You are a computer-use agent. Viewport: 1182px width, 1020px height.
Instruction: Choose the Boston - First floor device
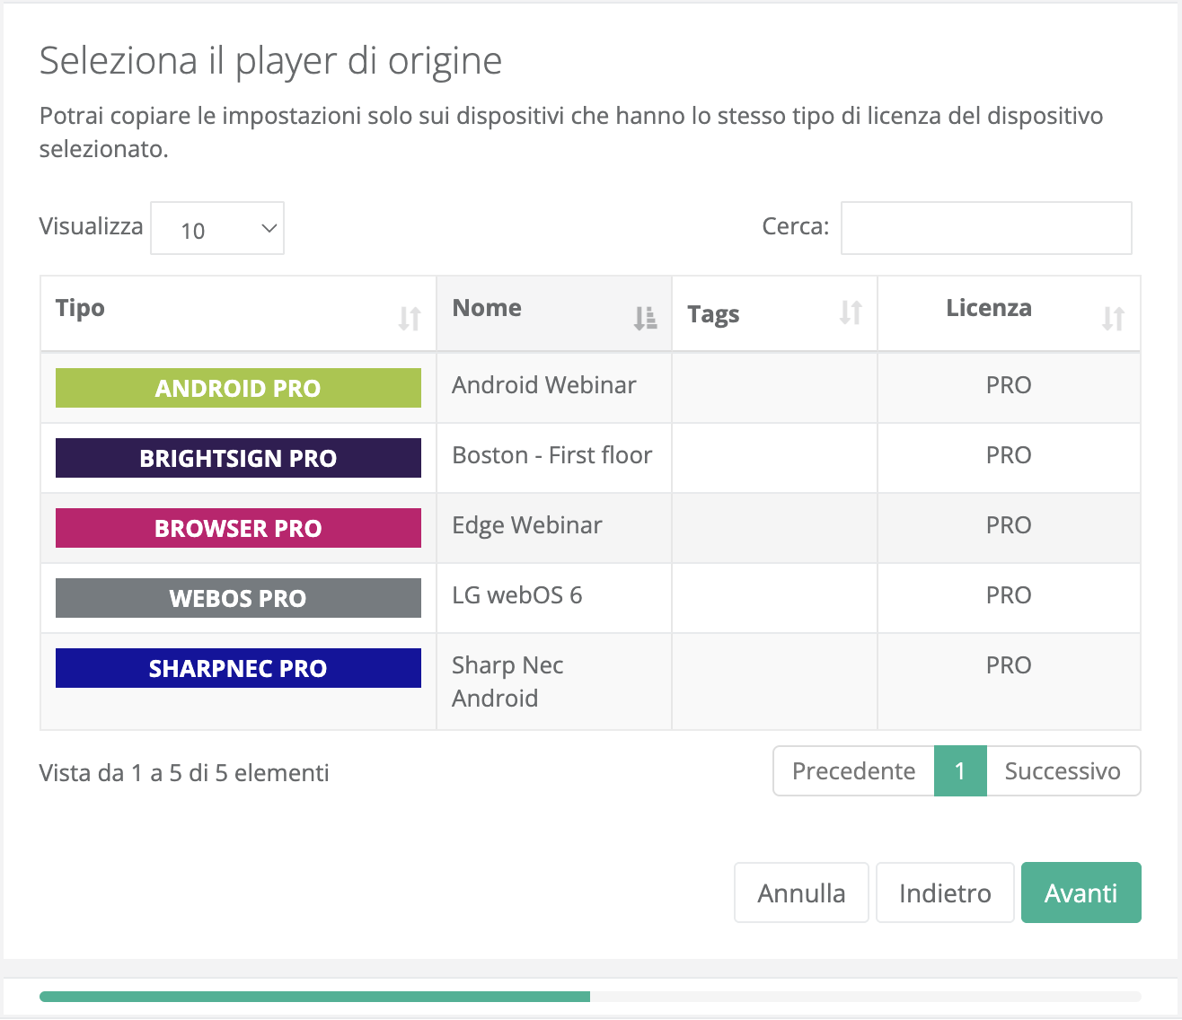(551, 456)
